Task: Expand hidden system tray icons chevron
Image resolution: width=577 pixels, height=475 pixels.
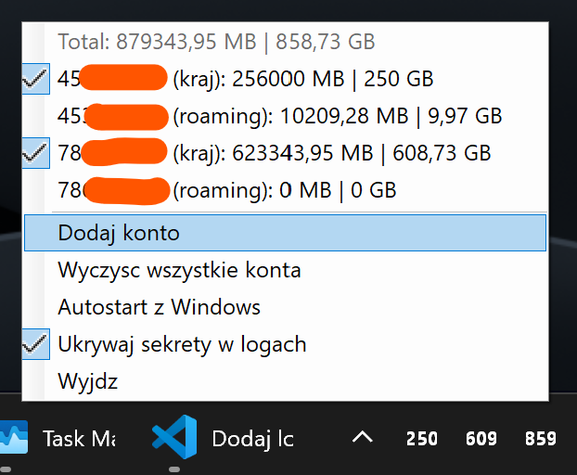Action: [x=363, y=438]
